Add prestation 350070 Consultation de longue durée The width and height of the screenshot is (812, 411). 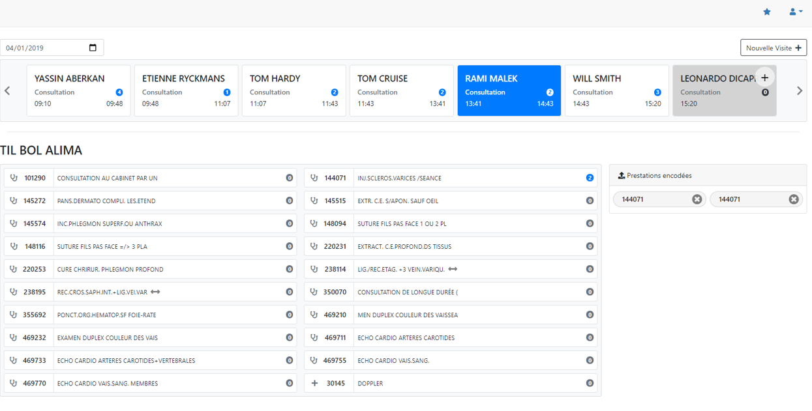[450, 292]
